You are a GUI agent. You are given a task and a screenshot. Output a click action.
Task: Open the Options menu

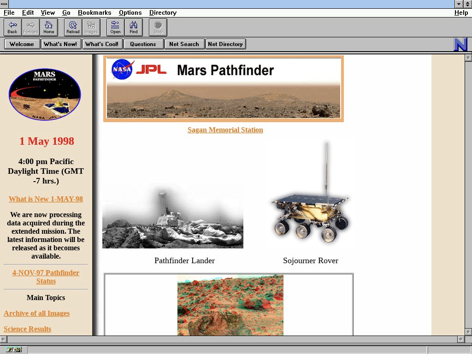[x=130, y=12]
